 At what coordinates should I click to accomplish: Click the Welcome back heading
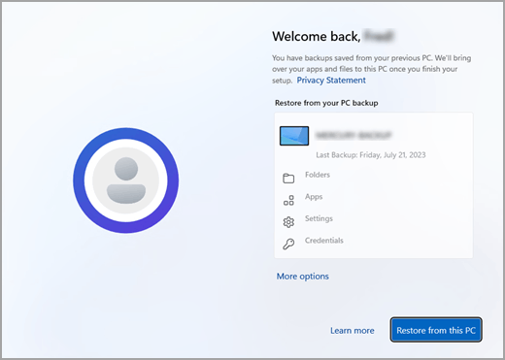coord(333,36)
